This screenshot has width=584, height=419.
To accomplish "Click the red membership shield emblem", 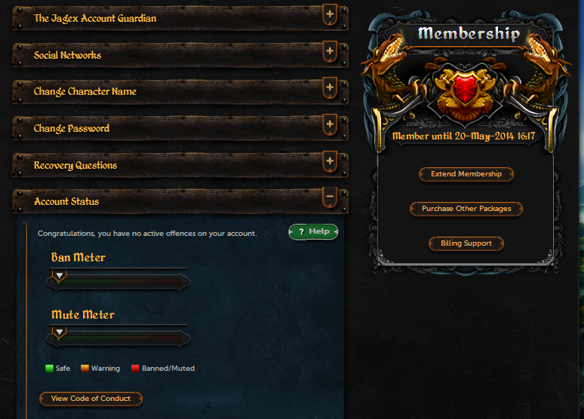I will pos(465,89).
